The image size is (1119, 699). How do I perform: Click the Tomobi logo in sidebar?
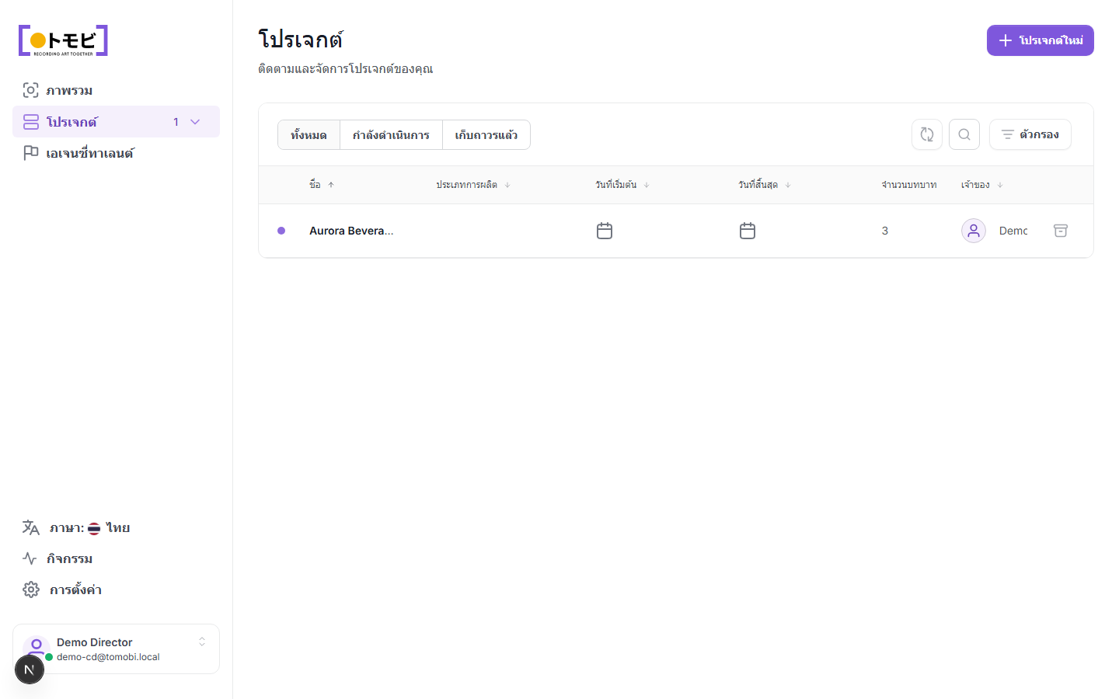(x=63, y=40)
